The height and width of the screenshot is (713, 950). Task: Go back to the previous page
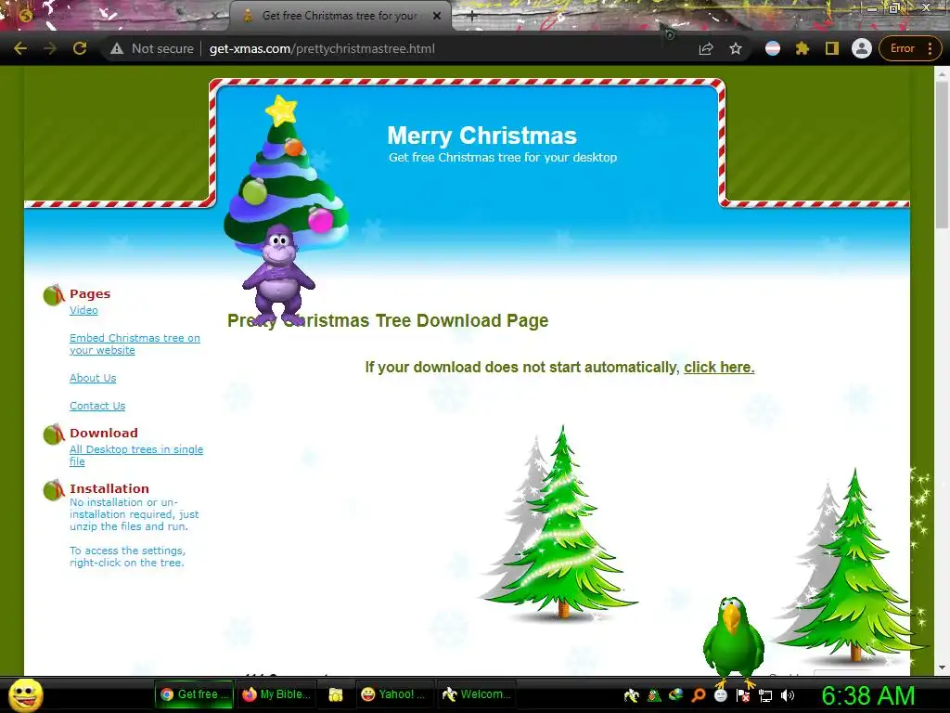tap(20, 48)
